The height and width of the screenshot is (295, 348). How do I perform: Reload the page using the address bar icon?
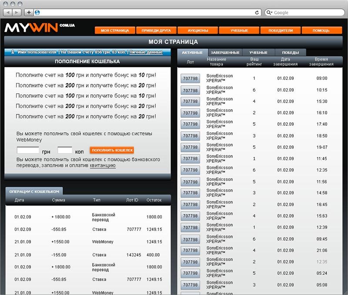tap(257, 13)
